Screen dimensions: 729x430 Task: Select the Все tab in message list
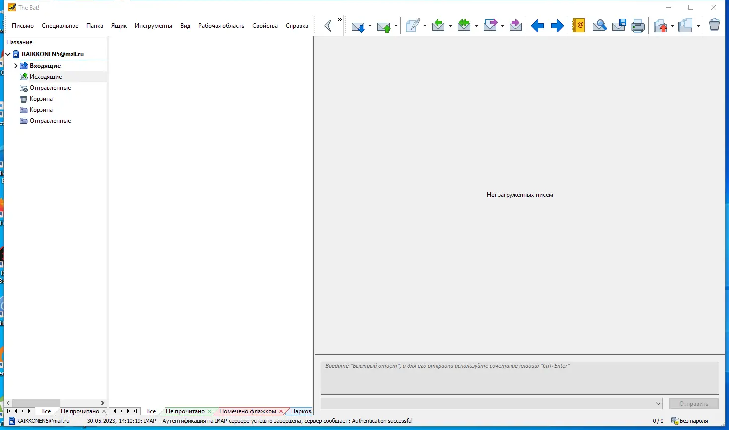151,411
